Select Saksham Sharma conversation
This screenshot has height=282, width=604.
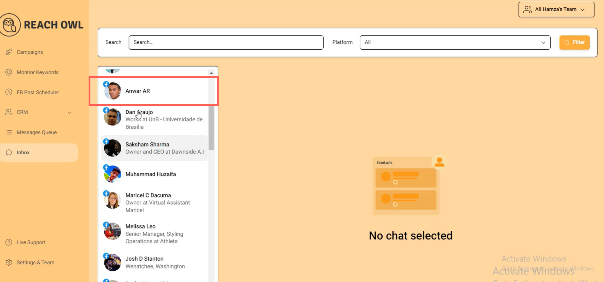[x=154, y=148]
